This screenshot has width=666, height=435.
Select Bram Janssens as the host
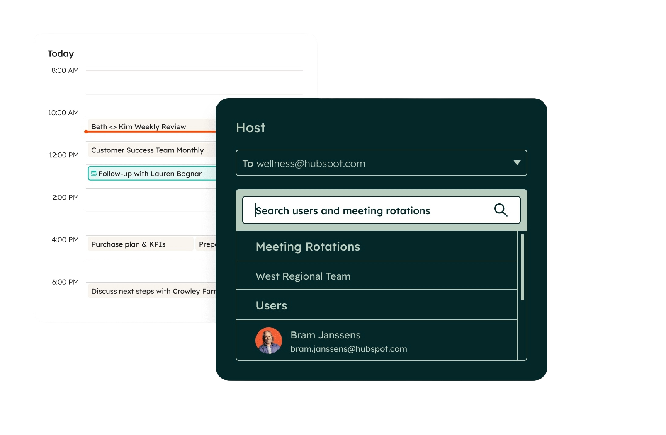pyautogui.click(x=348, y=341)
